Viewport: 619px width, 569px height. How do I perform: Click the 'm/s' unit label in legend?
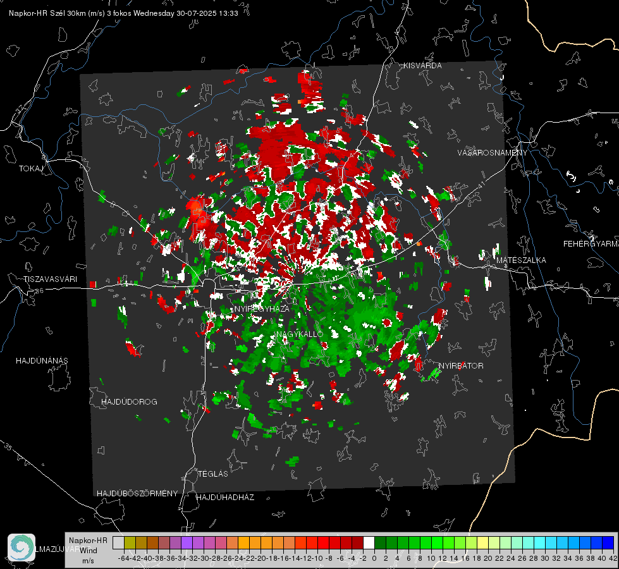tap(88, 561)
